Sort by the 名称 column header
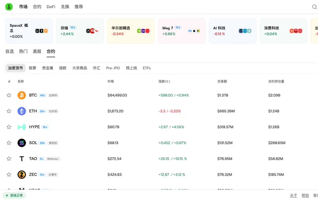Image resolution: width=318 pixels, height=201 pixels. pyautogui.click(x=21, y=82)
